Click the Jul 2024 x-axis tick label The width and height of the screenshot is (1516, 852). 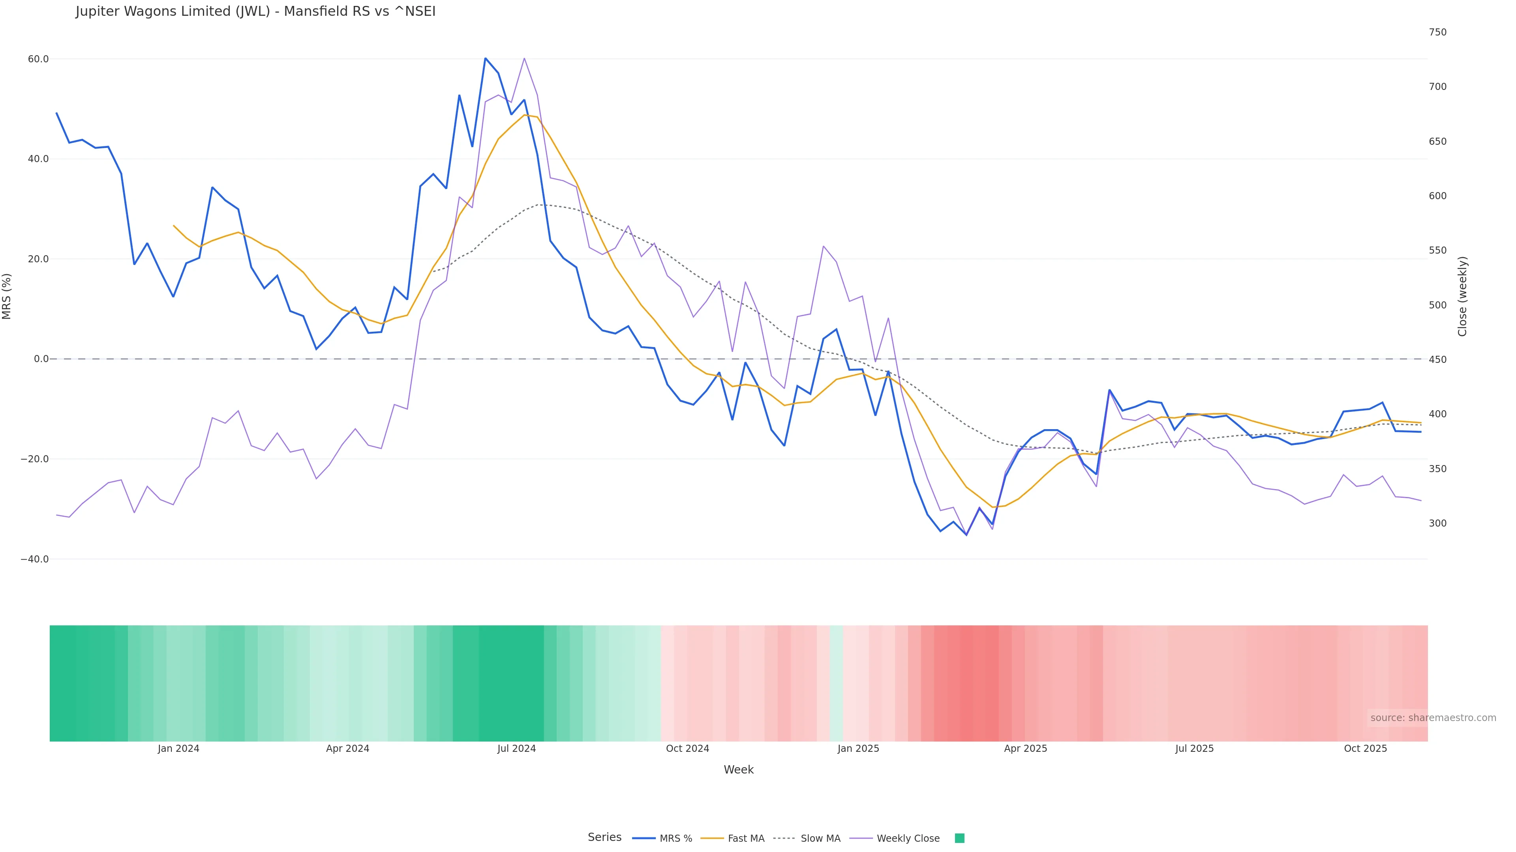pyautogui.click(x=516, y=749)
